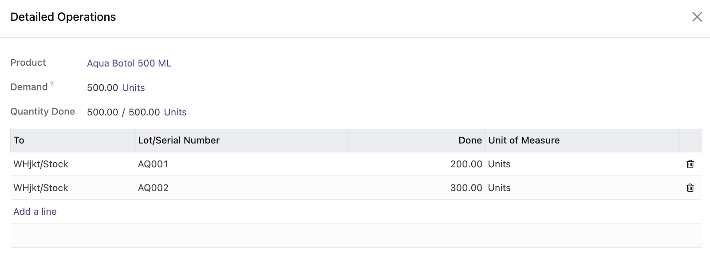Viewport: 710px width, 255px height.
Task: Sort by the Unit of Measure column header
Action: coord(582,141)
